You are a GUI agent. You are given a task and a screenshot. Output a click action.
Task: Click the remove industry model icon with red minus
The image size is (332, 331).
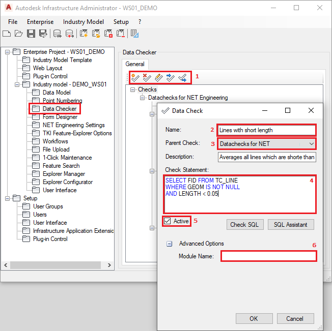tap(121, 34)
